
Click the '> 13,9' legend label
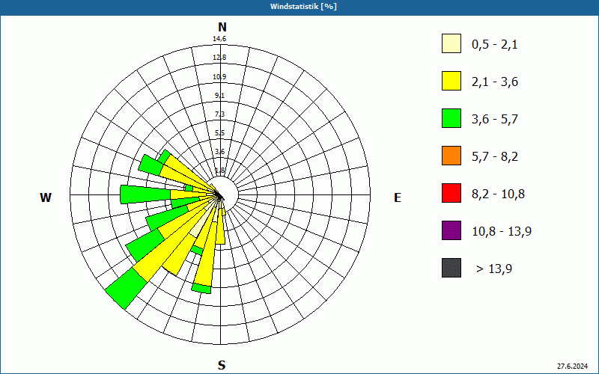coord(494,269)
